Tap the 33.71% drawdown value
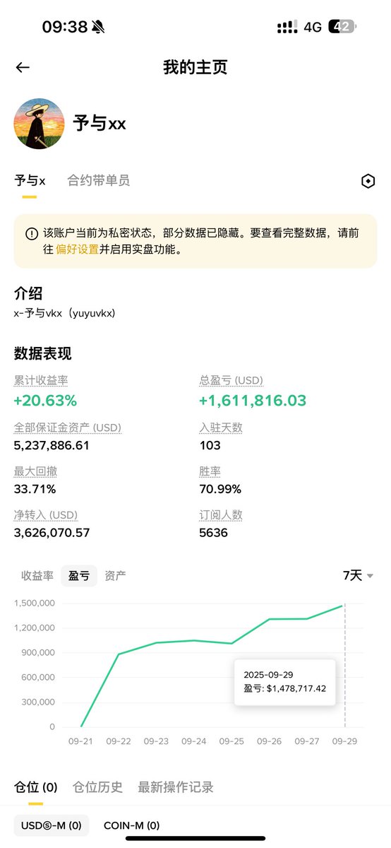 pyautogui.click(x=35, y=489)
